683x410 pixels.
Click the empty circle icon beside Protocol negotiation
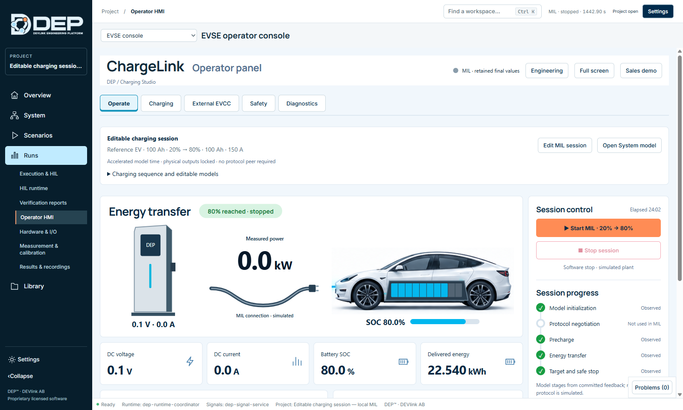coord(541,323)
